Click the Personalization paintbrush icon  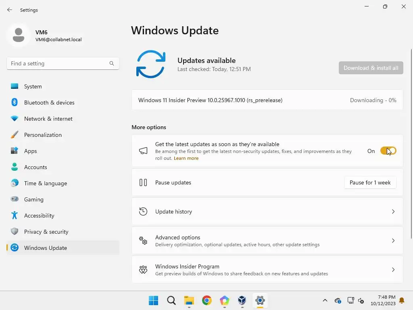15,135
